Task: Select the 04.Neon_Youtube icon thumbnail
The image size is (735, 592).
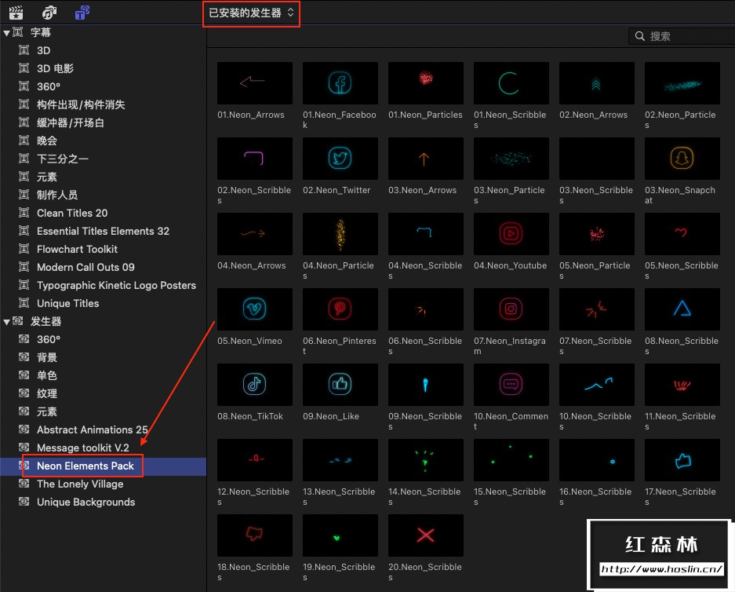Action: tap(511, 234)
